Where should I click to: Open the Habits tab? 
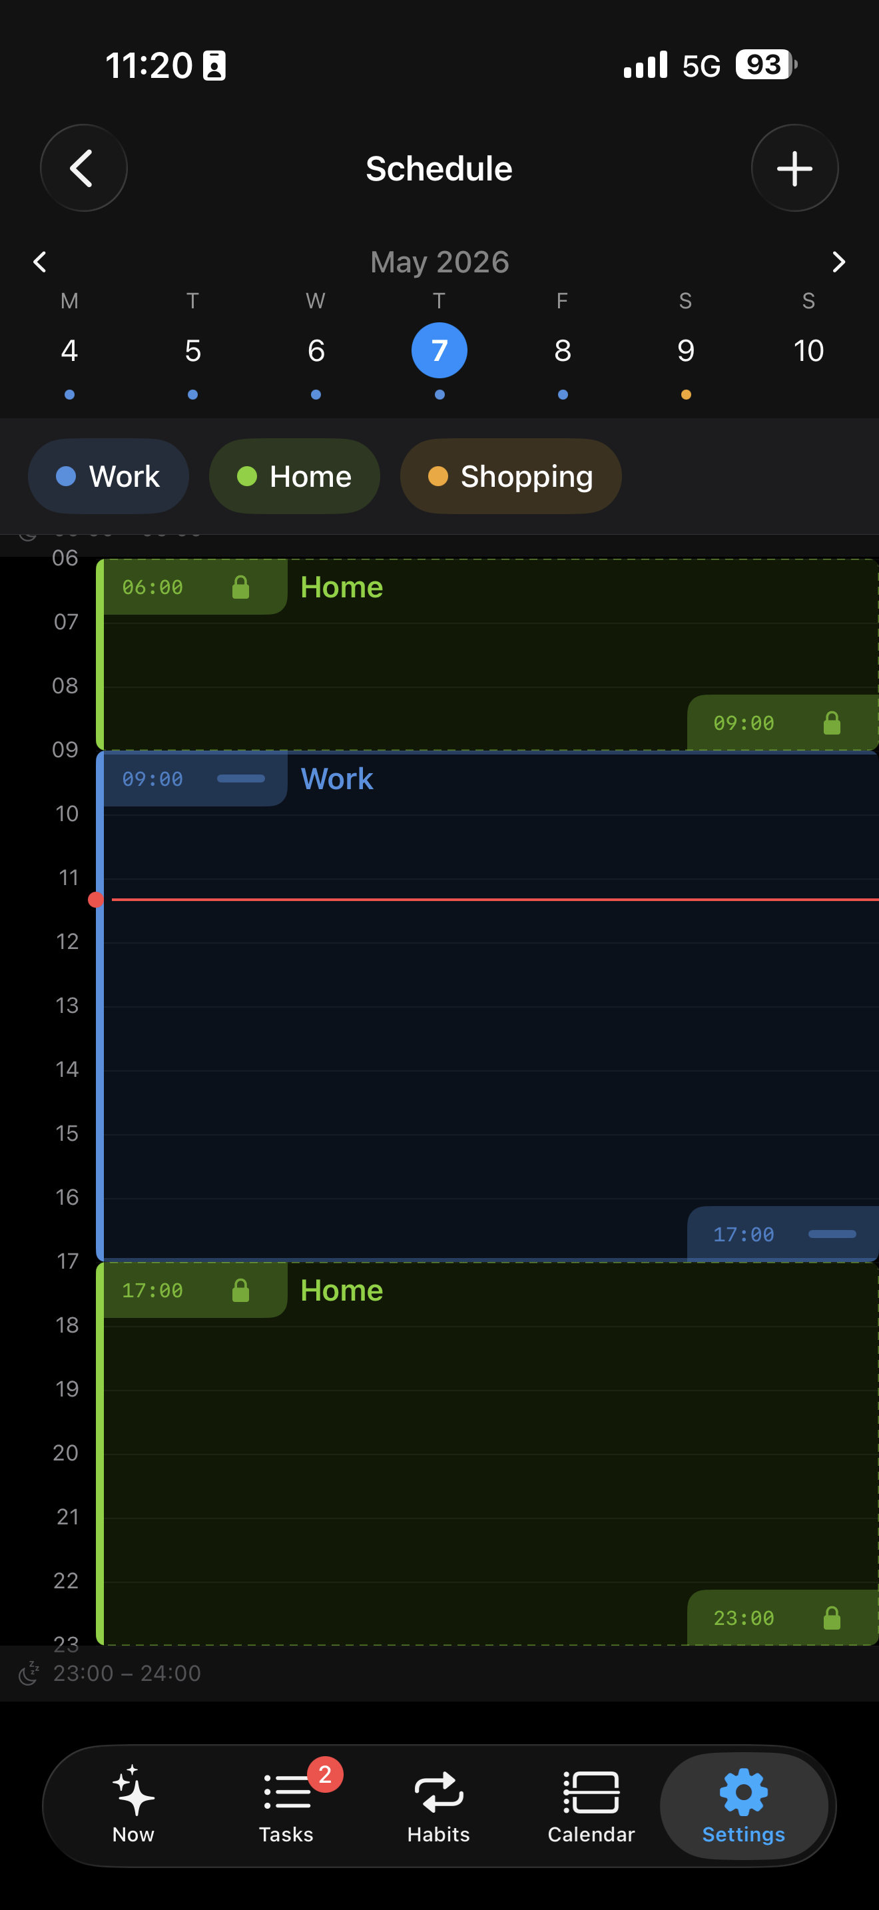439,1805
